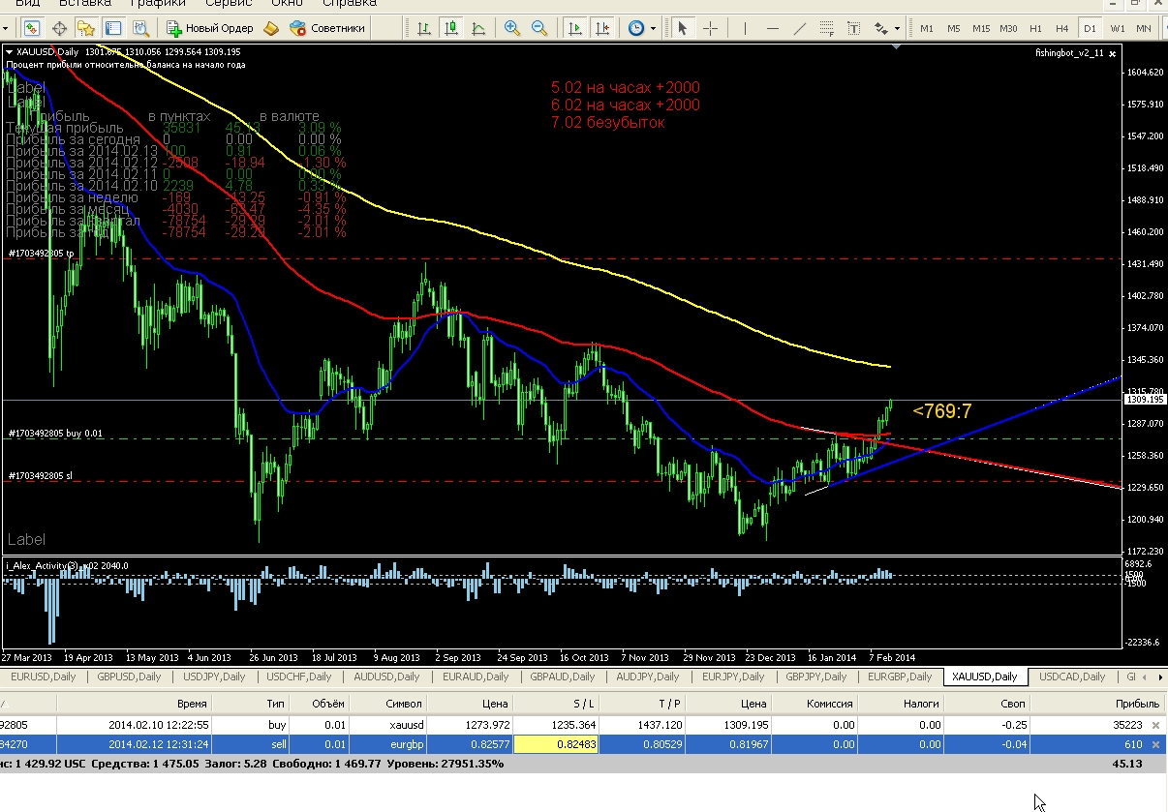1168x812 pixels.
Task: Switch to bar chart display
Action: tap(424, 28)
